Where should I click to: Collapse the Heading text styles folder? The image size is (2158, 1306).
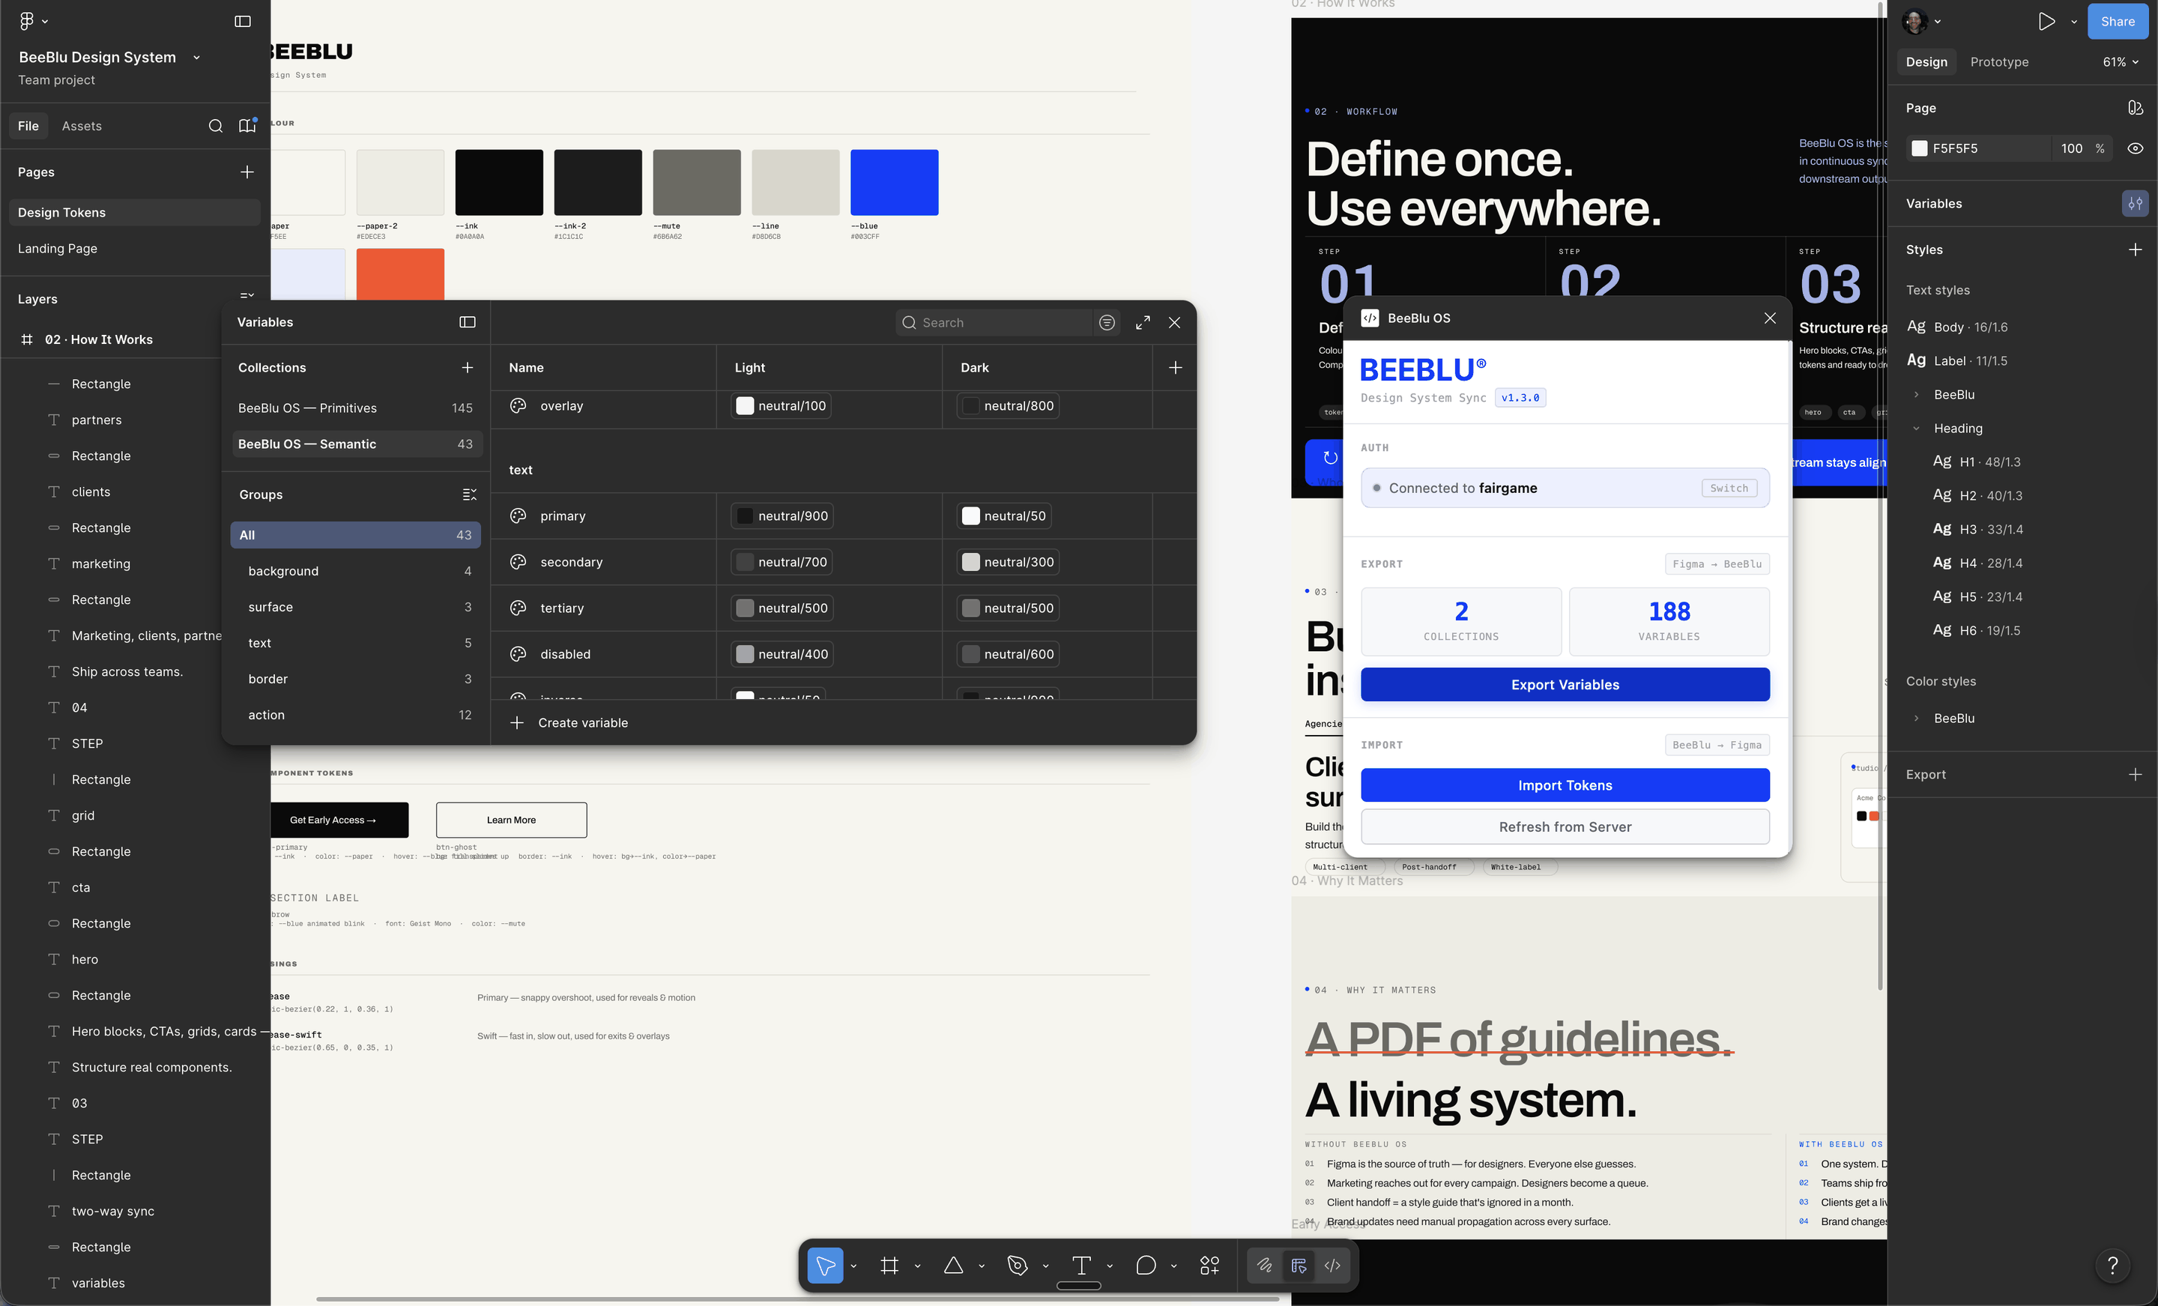pyautogui.click(x=1916, y=429)
